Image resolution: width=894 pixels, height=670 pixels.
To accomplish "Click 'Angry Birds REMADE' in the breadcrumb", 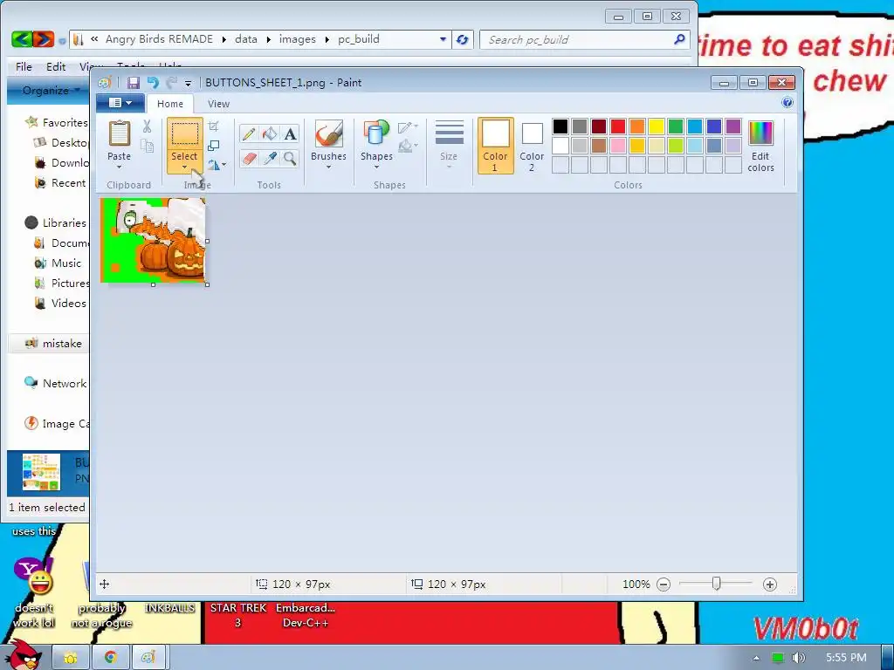I will (159, 39).
